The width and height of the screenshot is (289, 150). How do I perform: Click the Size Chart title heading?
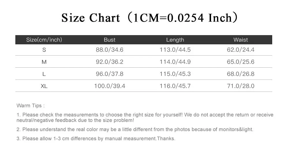(150, 18)
